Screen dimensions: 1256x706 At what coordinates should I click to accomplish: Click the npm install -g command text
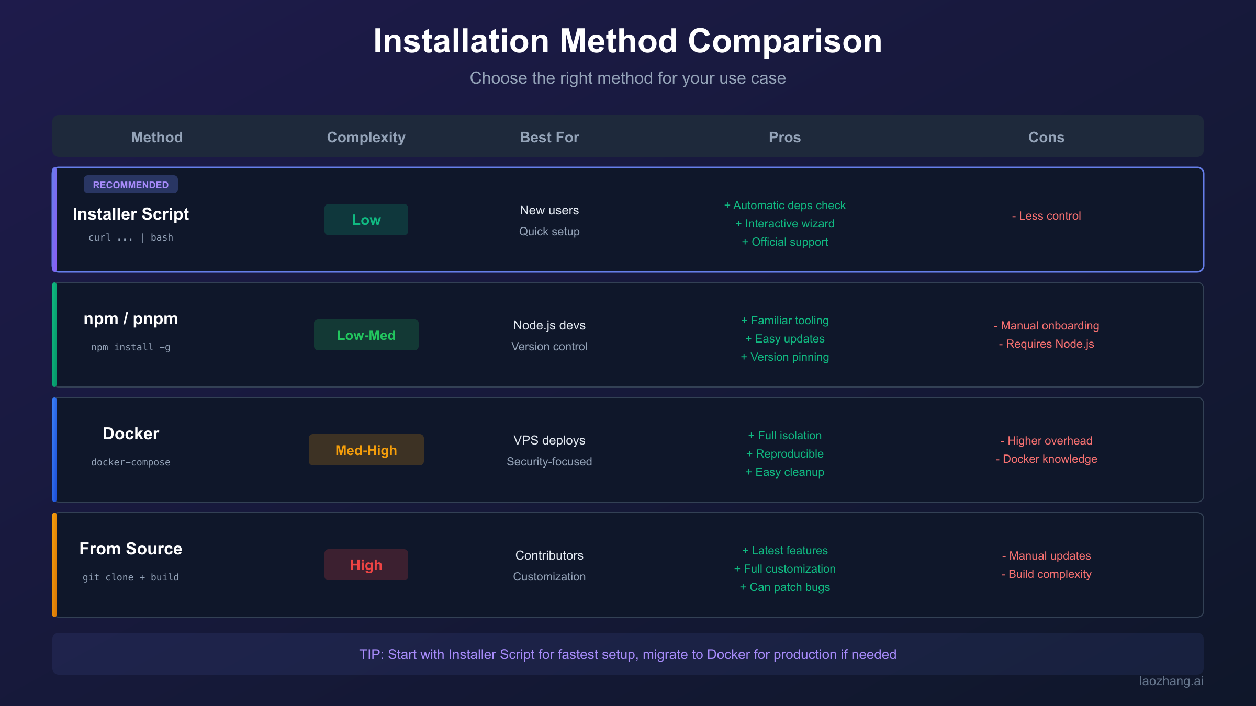(x=130, y=347)
